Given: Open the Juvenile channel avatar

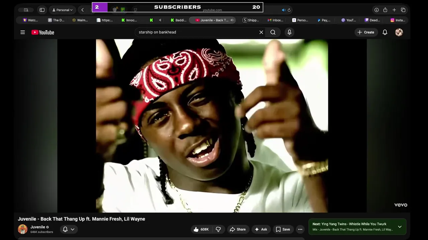Looking at the screenshot, I should 23,229.
